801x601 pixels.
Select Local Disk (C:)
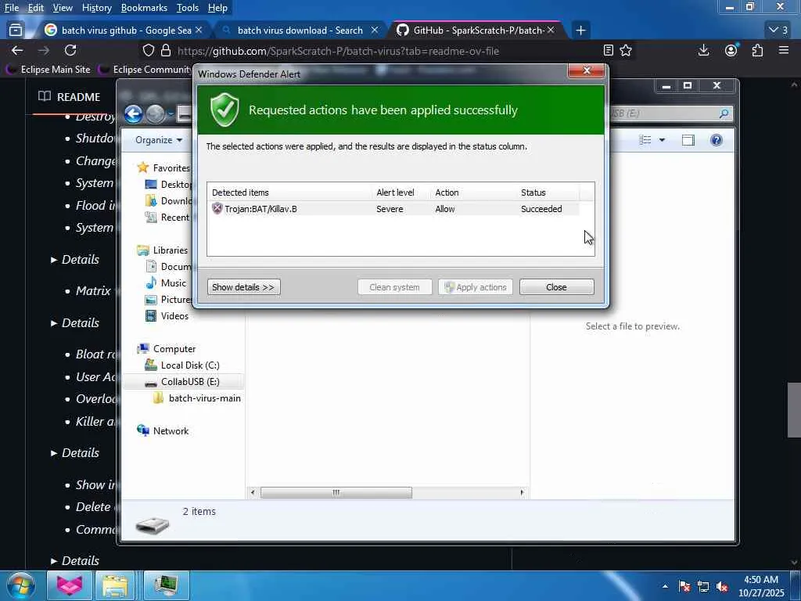[182, 365]
